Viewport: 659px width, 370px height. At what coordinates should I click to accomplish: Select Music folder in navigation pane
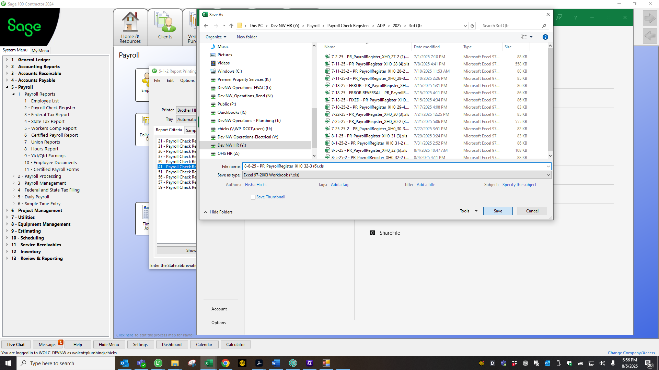click(223, 47)
